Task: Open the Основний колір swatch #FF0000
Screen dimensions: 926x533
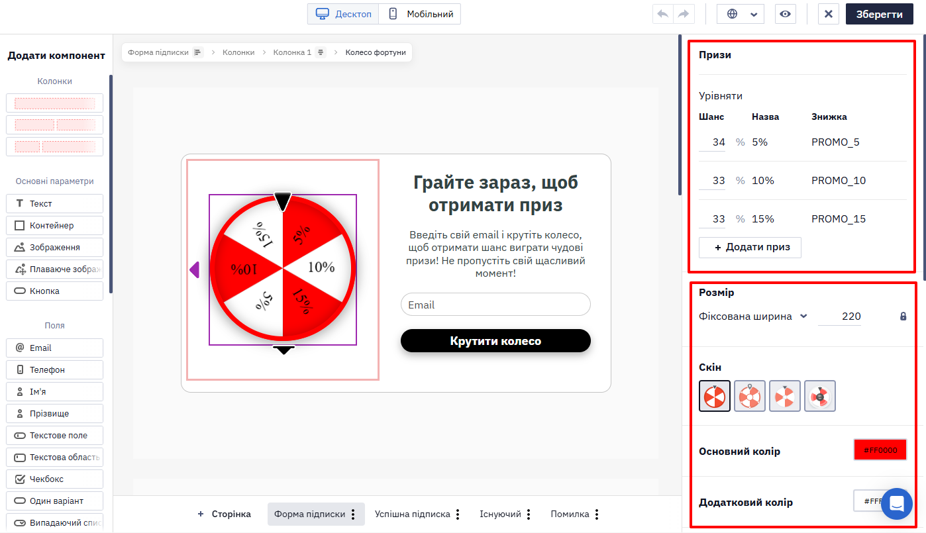Action: point(880,450)
